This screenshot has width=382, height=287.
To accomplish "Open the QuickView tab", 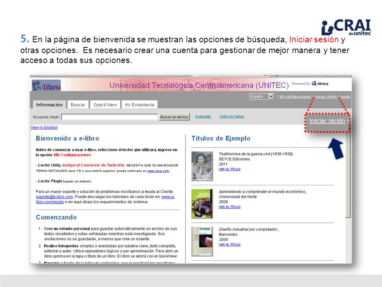I will (105, 104).
